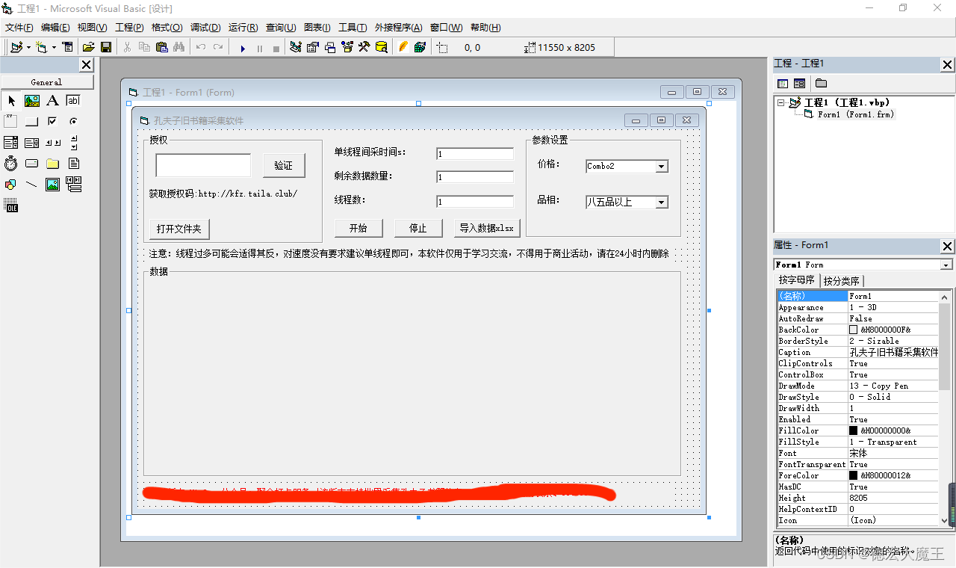The width and height of the screenshot is (956, 568).
Task: Open the Combo2 price dropdown
Action: coord(662,167)
